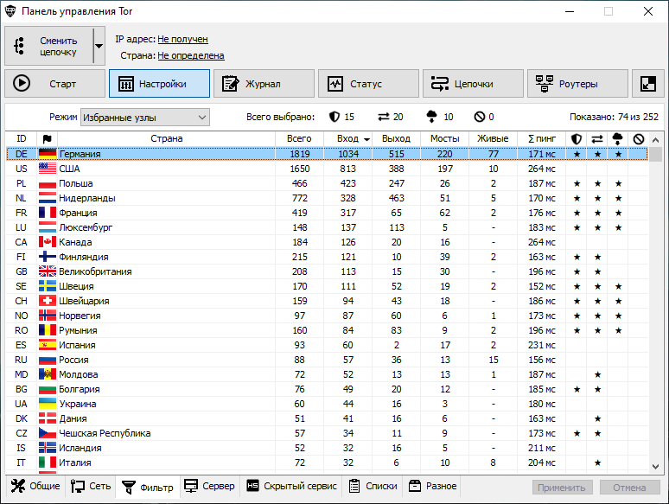Select the 'Чешская Республика' row

[x=328, y=433]
